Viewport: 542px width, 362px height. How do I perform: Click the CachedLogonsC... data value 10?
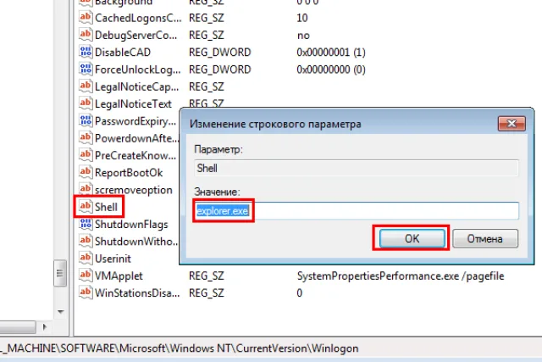pyautogui.click(x=302, y=18)
